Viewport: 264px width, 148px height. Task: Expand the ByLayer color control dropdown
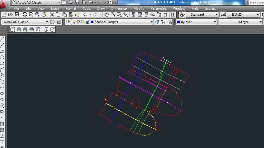[215, 22]
